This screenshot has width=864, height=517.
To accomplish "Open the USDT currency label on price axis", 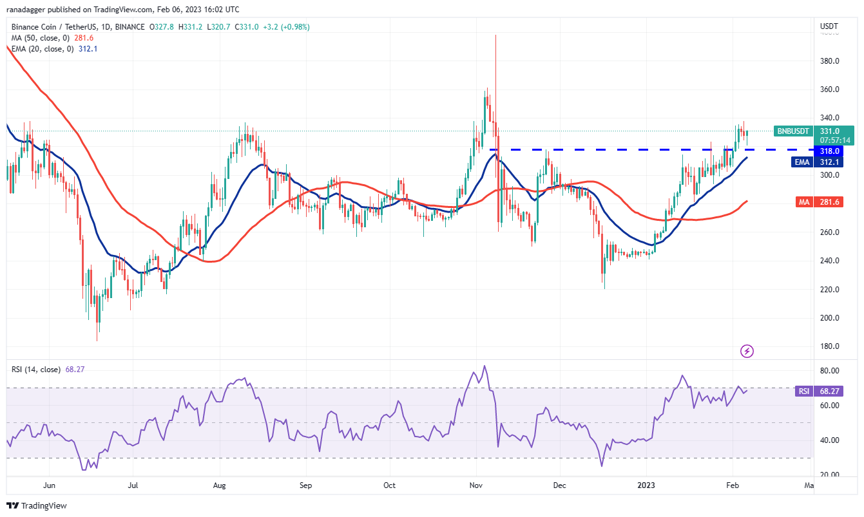I will [x=829, y=26].
